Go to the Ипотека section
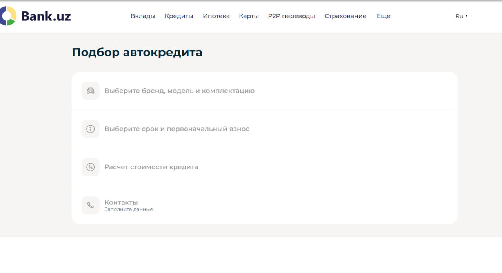 216,16
